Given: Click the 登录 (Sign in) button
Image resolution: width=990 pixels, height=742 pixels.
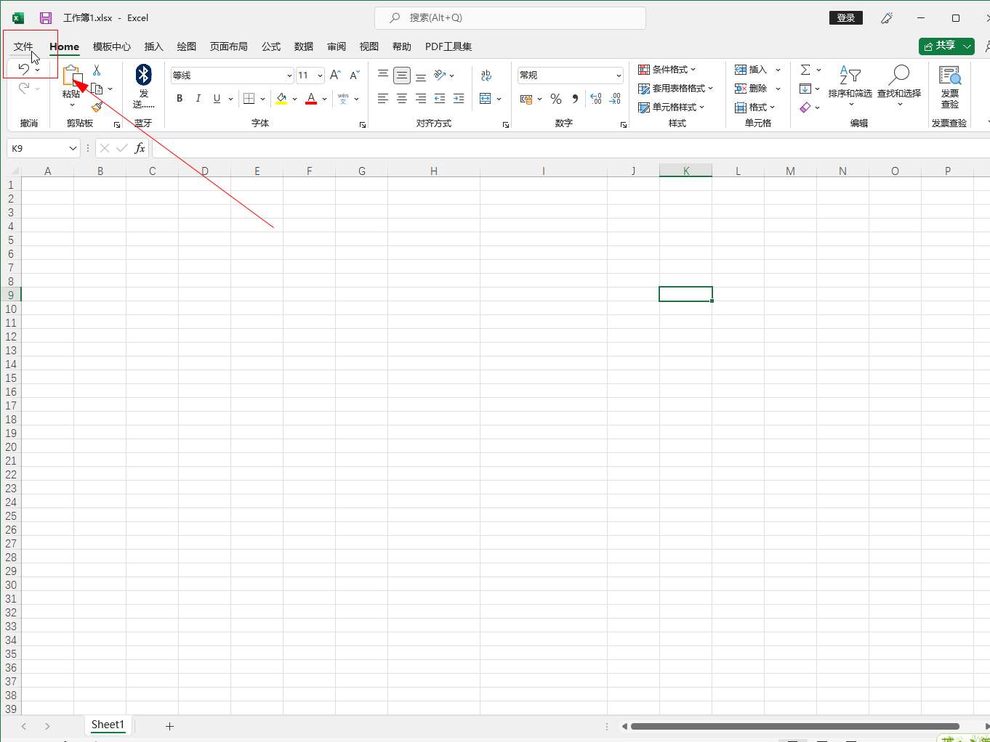Looking at the screenshot, I should tap(845, 17).
